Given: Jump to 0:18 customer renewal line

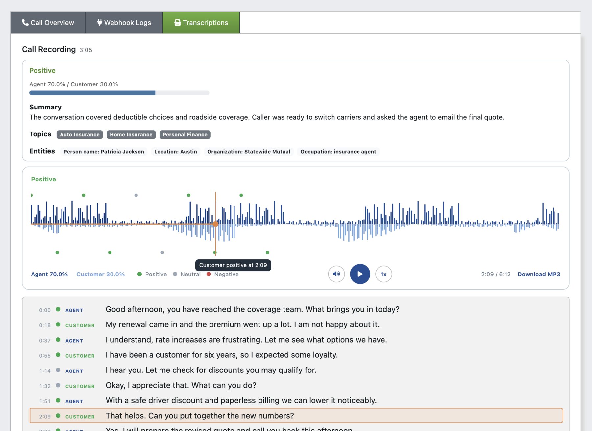Looking at the screenshot, I should coord(296,325).
